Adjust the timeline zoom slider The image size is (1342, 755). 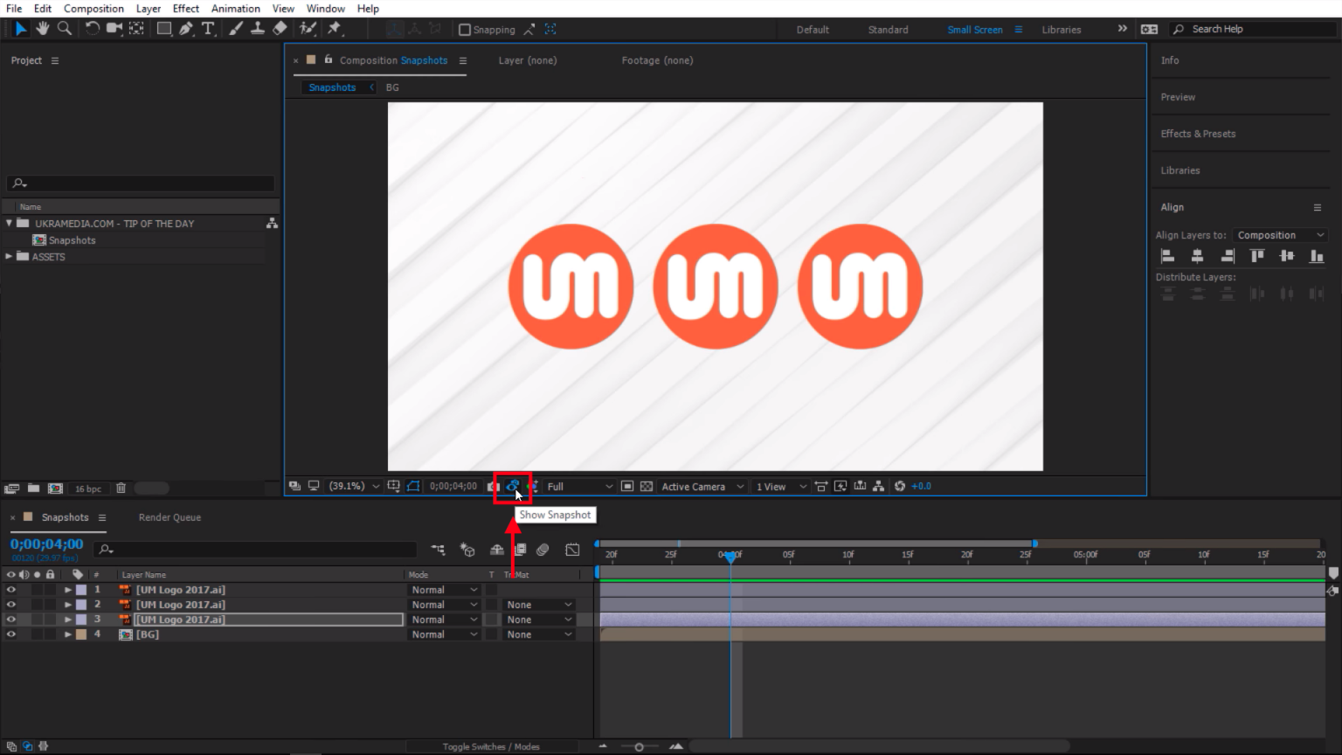640,747
